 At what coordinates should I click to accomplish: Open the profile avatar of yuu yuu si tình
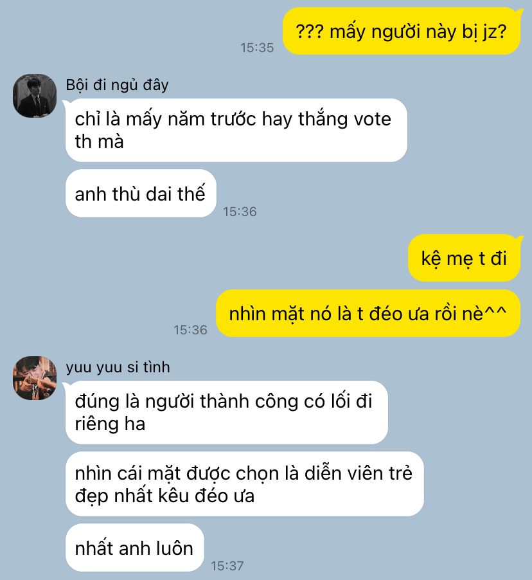tap(35, 378)
